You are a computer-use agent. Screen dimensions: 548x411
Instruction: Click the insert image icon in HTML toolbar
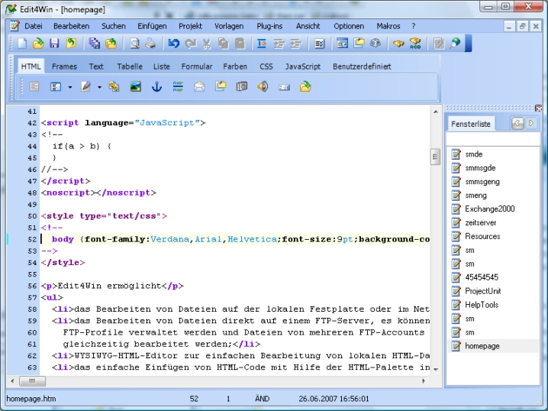tap(135, 87)
